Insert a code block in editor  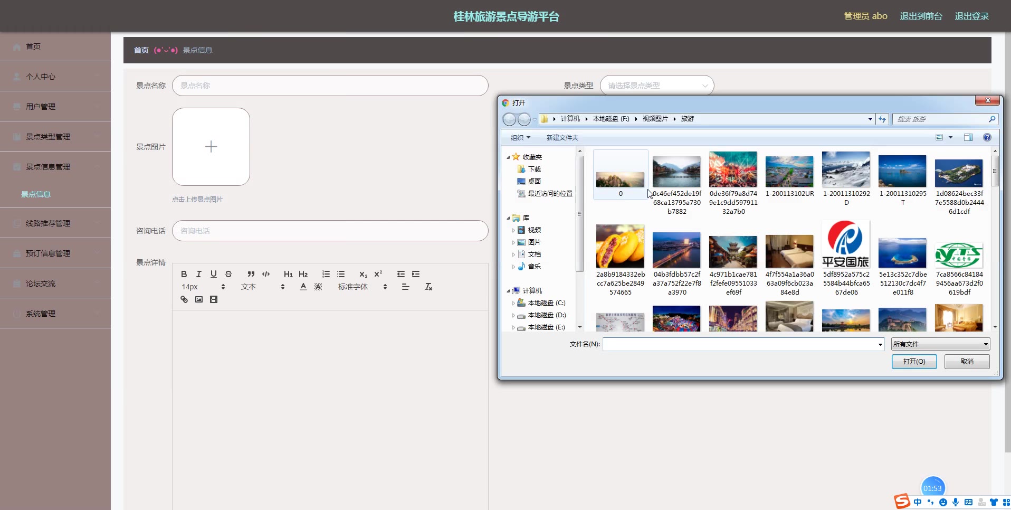click(x=266, y=274)
